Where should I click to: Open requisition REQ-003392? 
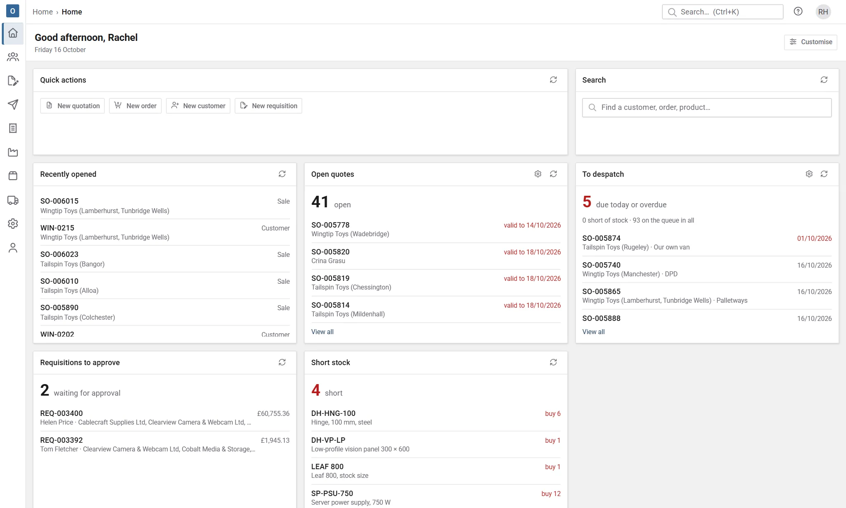pos(165,444)
